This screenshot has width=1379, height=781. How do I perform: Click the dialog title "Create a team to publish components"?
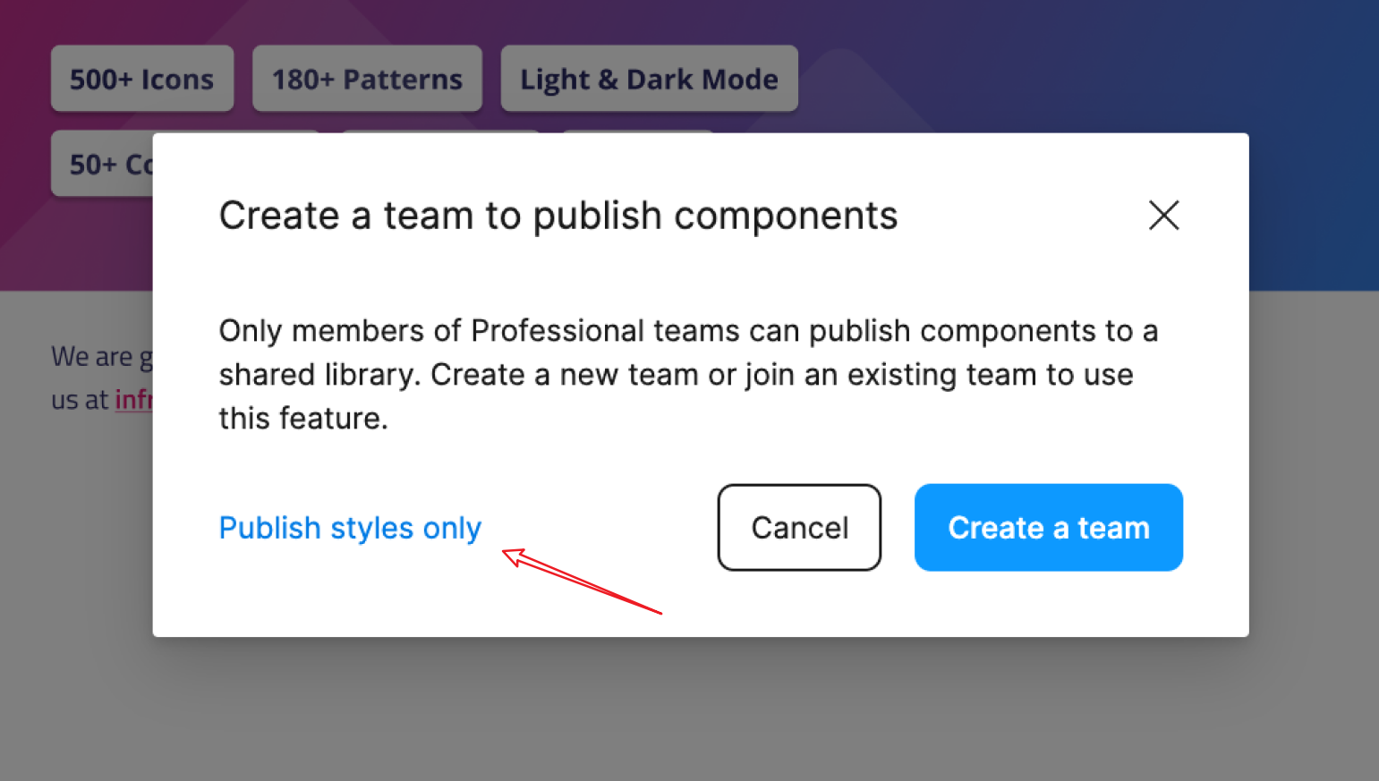pyautogui.click(x=558, y=216)
